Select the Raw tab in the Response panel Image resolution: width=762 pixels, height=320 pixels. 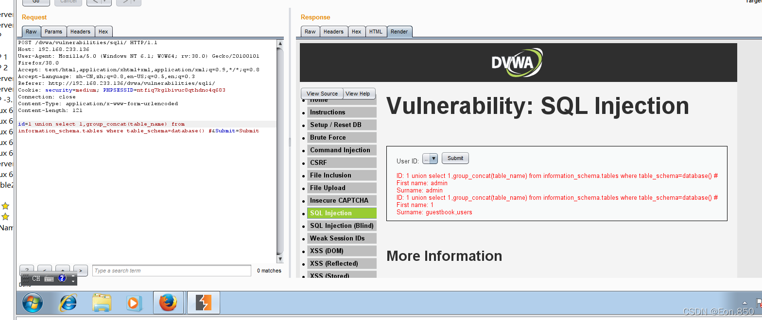click(310, 32)
